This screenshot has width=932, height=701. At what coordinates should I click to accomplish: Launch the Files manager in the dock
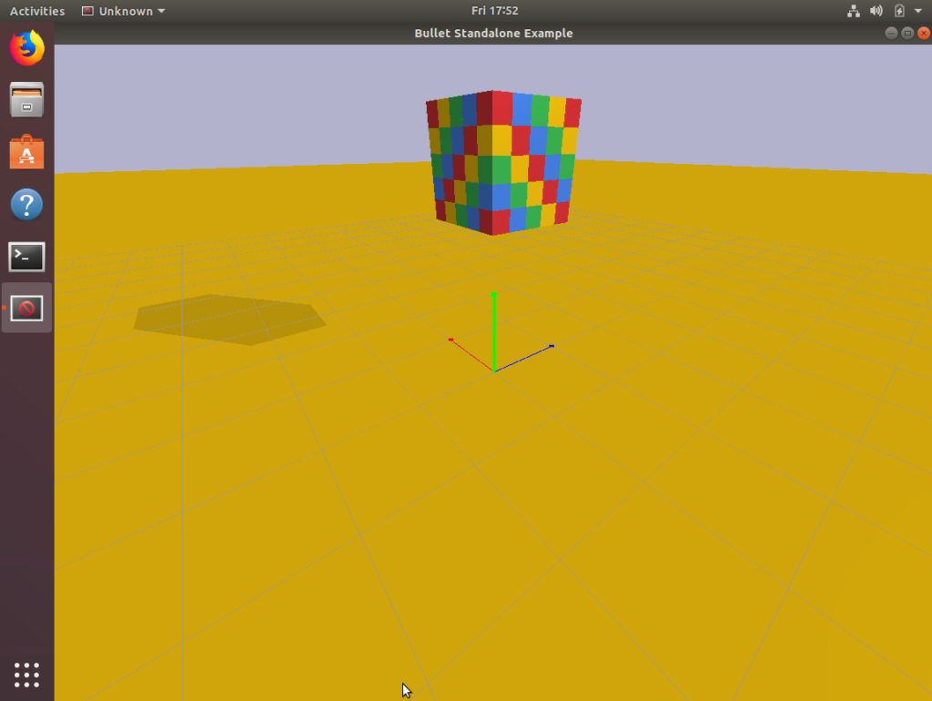26,100
